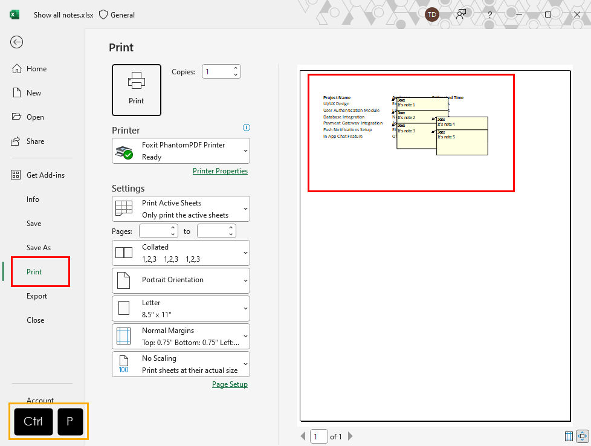Click the Pages start field
591x446 pixels.
click(155, 231)
